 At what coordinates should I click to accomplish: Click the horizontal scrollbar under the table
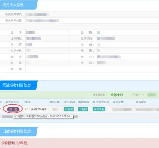(x=40, y=117)
